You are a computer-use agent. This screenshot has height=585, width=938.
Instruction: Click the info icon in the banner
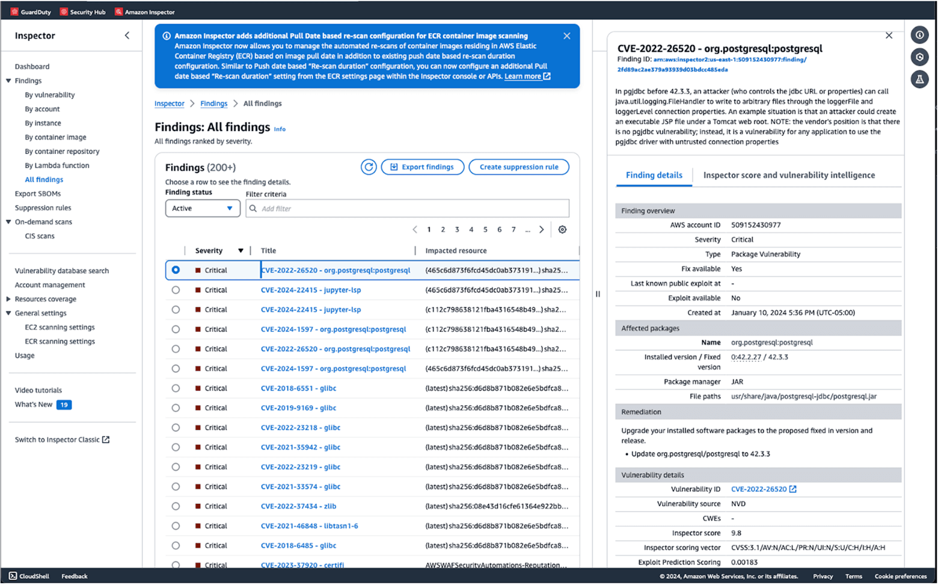167,36
